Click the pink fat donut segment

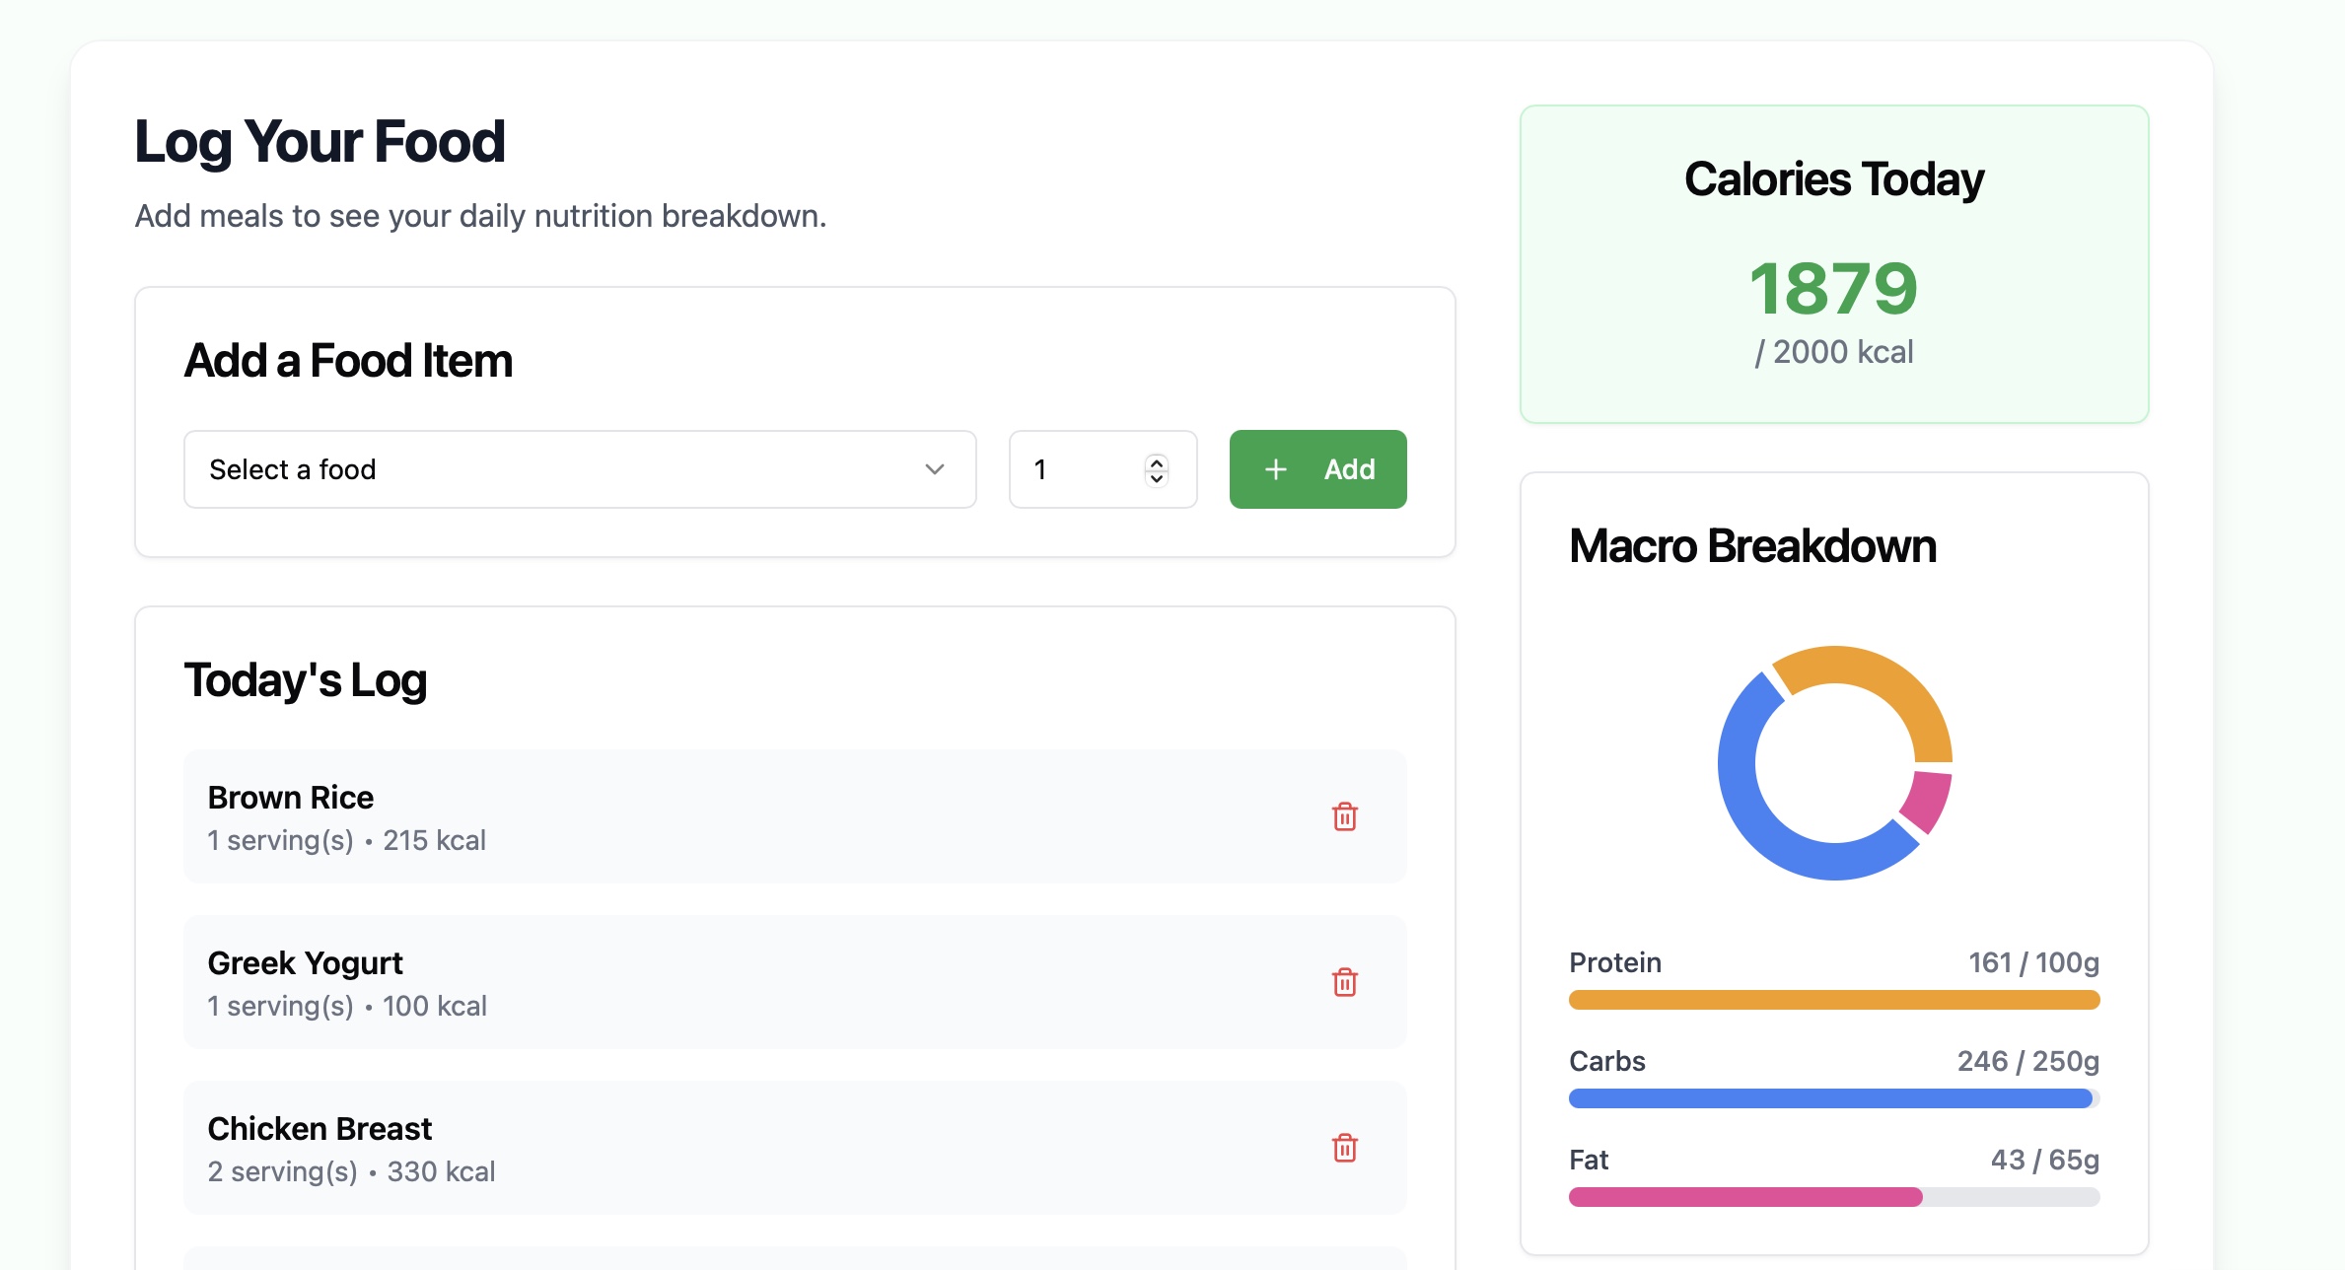(x=1928, y=801)
